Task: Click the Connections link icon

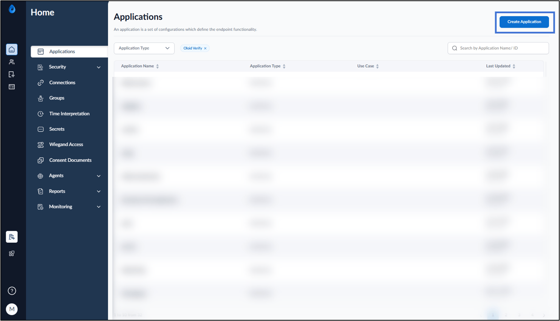Action: tap(40, 82)
